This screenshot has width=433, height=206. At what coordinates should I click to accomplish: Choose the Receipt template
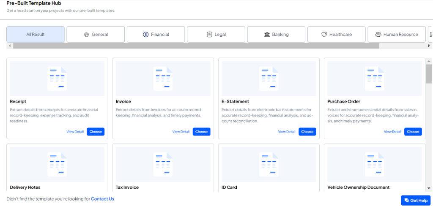tap(96, 132)
